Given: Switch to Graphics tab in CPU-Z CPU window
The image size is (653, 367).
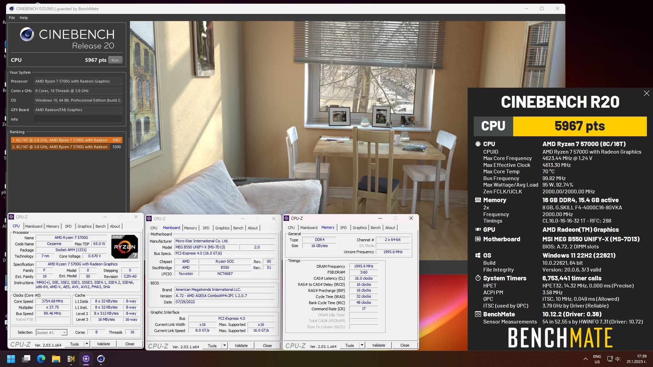Looking at the screenshot, I should 85,226.
